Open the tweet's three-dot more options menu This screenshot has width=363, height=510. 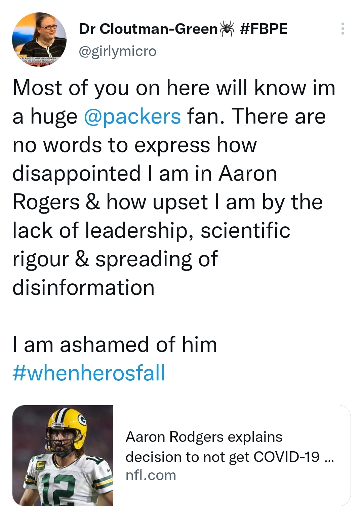point(342,29)
